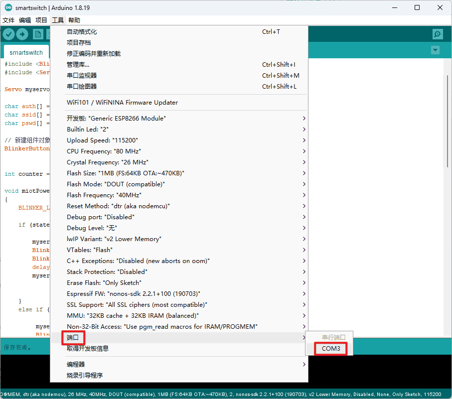Click code line 'char auth[]'

27,106
